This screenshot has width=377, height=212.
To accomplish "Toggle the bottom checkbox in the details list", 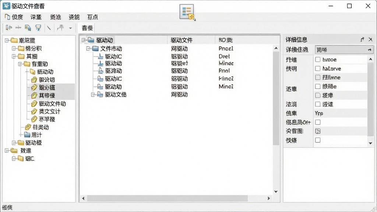I will point(318,140).
